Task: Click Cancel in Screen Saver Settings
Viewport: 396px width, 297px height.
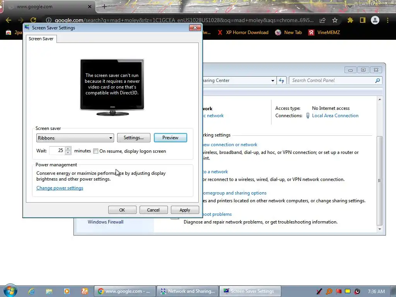Action: pyautogui.click(x=153, y=210)
